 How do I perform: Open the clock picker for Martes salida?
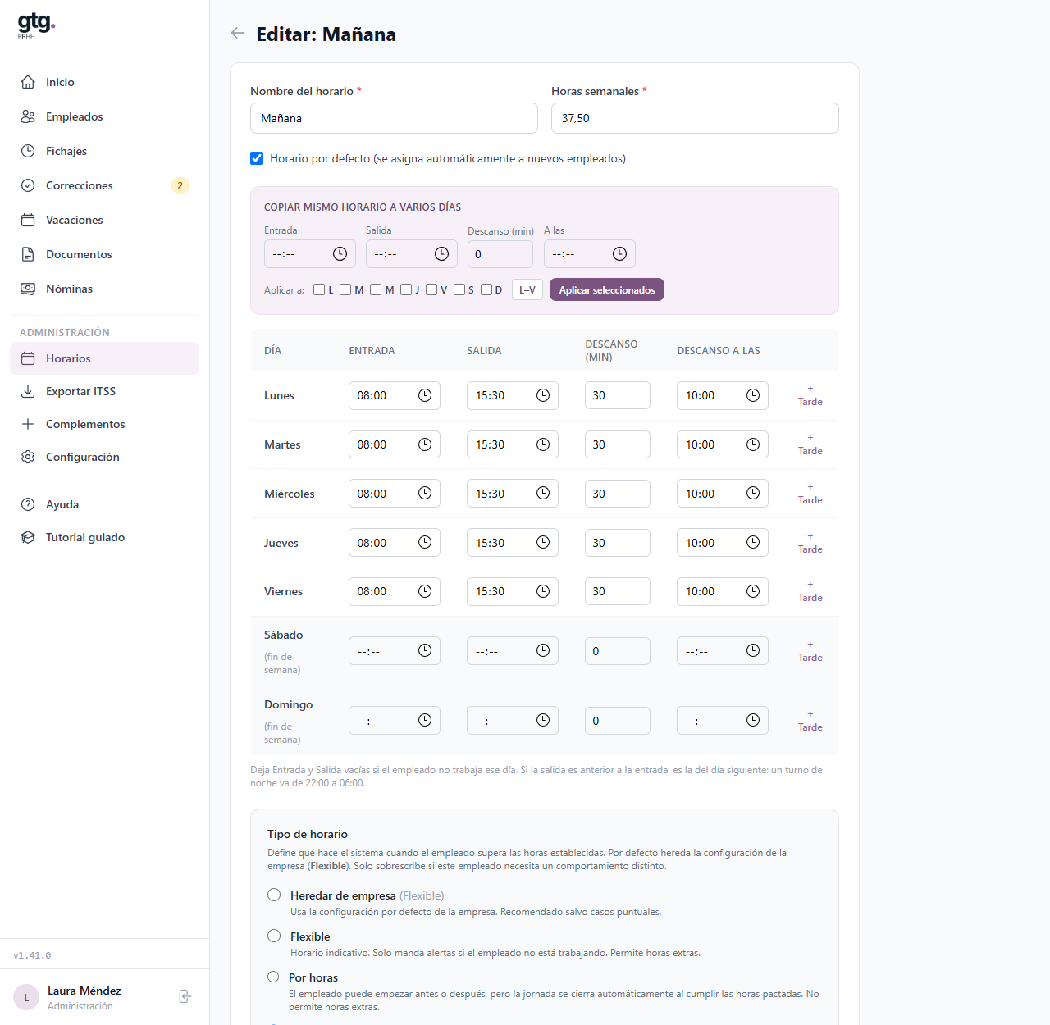pyautogui.click(x=543, y=444)
